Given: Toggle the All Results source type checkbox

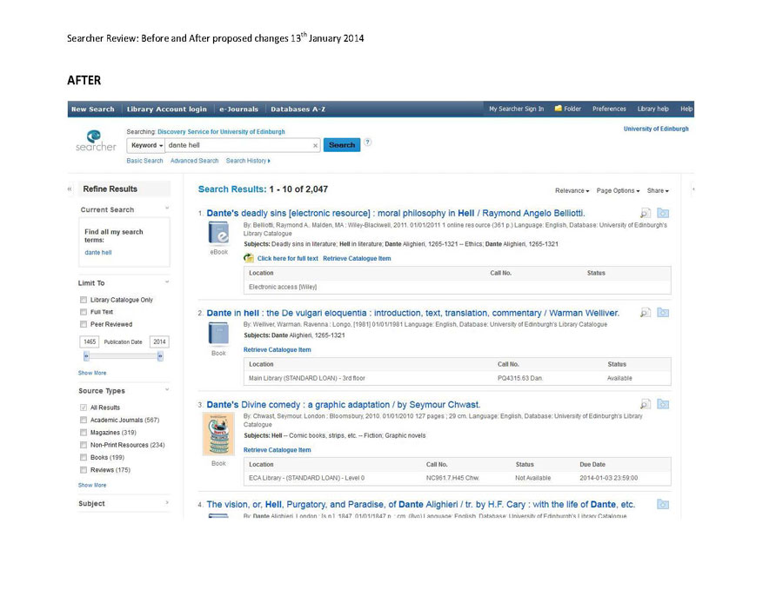Looking at the screenshot, I should pyautogui.click(x=84, y=408).
